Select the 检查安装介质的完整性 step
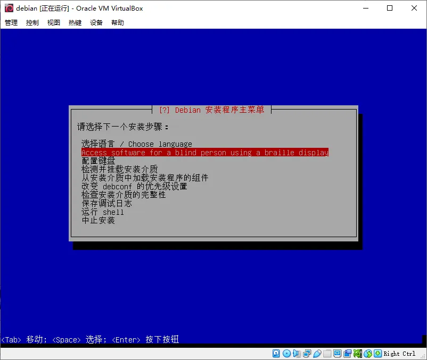This screenshot has height=360, width=427. pos(124,195)
